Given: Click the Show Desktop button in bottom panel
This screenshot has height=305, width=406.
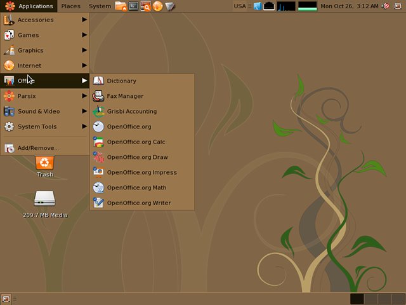Looking at the screenshot, I should [6, 299].
